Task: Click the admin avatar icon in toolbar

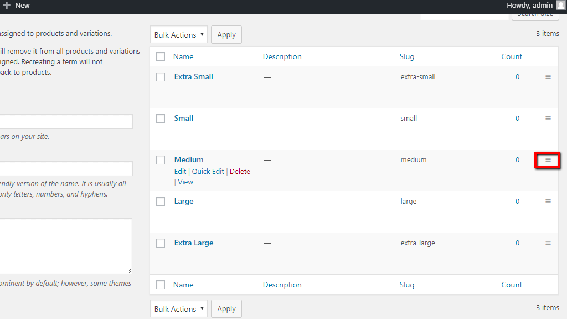Action: 561,6
